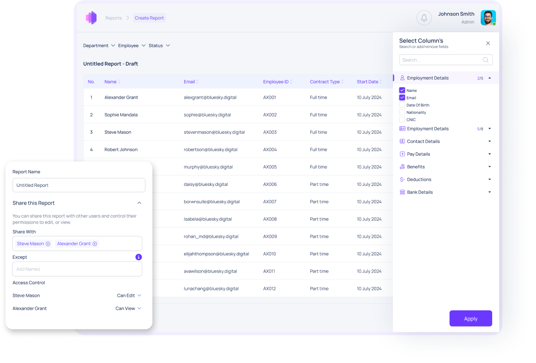Click the Apply button
The width and height of the screenshot is (536, 363).
point(470,319)
